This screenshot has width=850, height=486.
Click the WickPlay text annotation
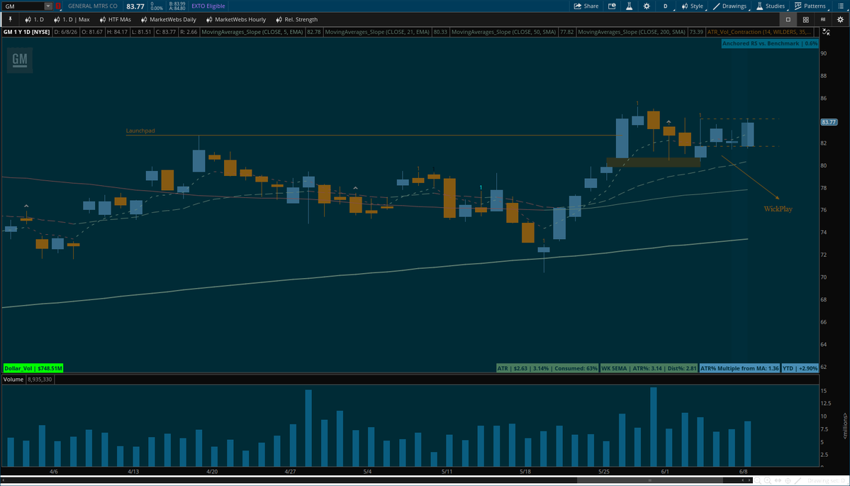(778, 209)
